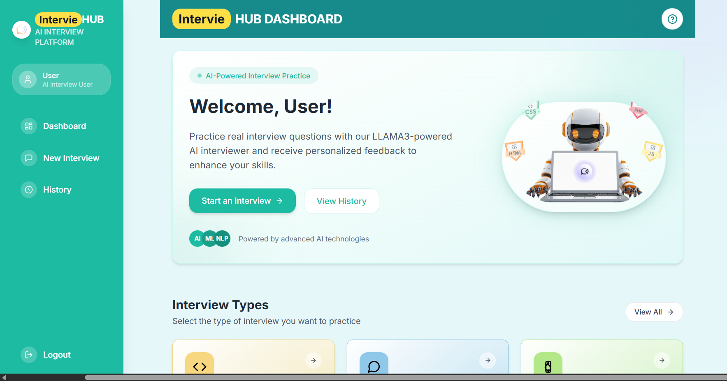Click the speech bubble icon on blue card

pos(374,367)
